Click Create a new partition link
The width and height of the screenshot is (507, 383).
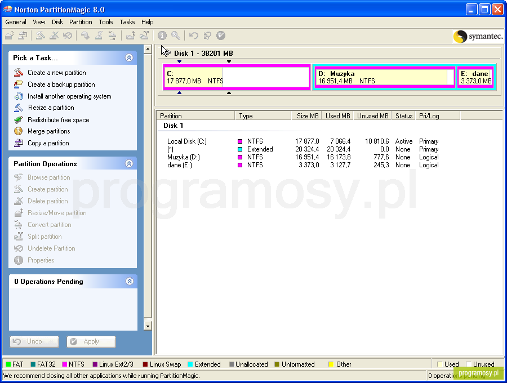(56, 73)
